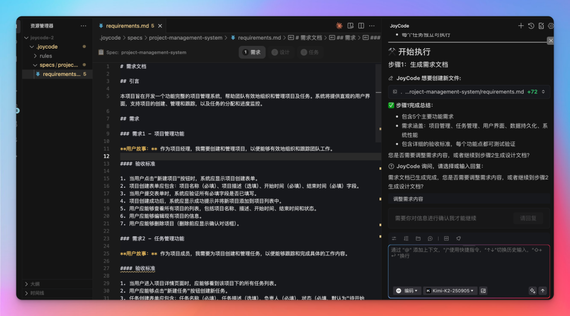570x316 pixels.
Task: Click the image upload icon beside model selector
Action: point(483,291)
